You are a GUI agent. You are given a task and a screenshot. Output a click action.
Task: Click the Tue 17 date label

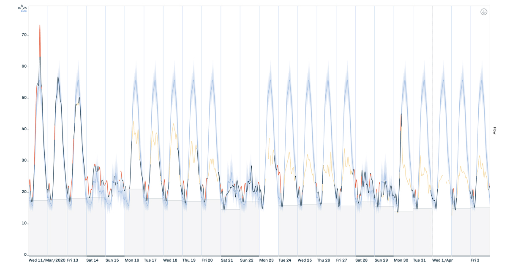click(x=150, y=260)
